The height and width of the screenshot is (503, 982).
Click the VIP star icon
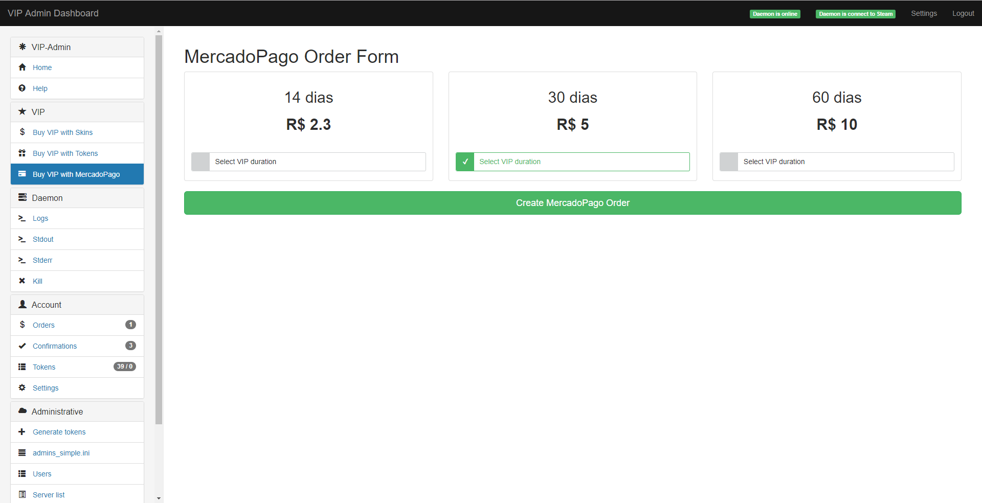22,111
